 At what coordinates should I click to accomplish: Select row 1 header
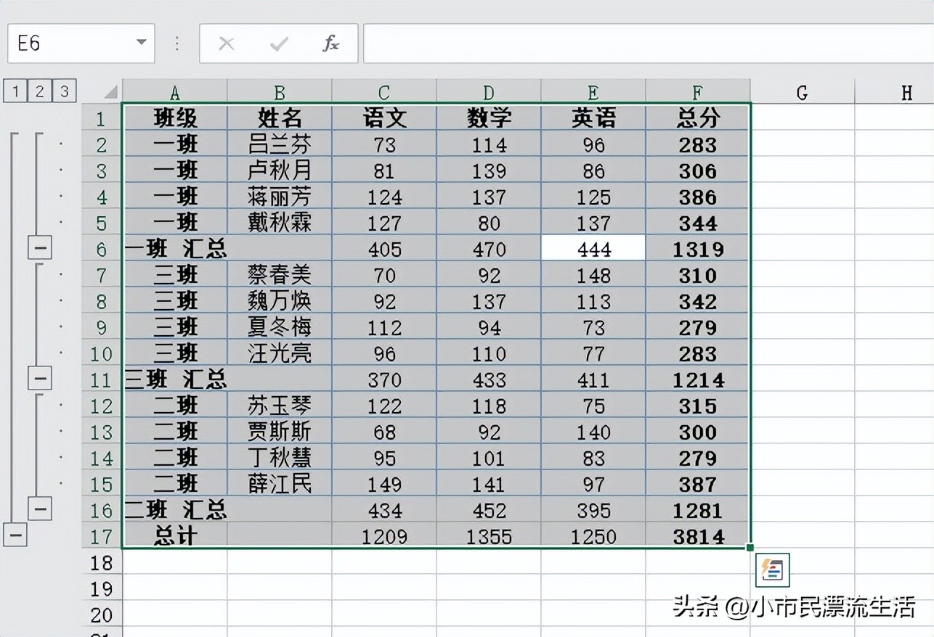102,118
